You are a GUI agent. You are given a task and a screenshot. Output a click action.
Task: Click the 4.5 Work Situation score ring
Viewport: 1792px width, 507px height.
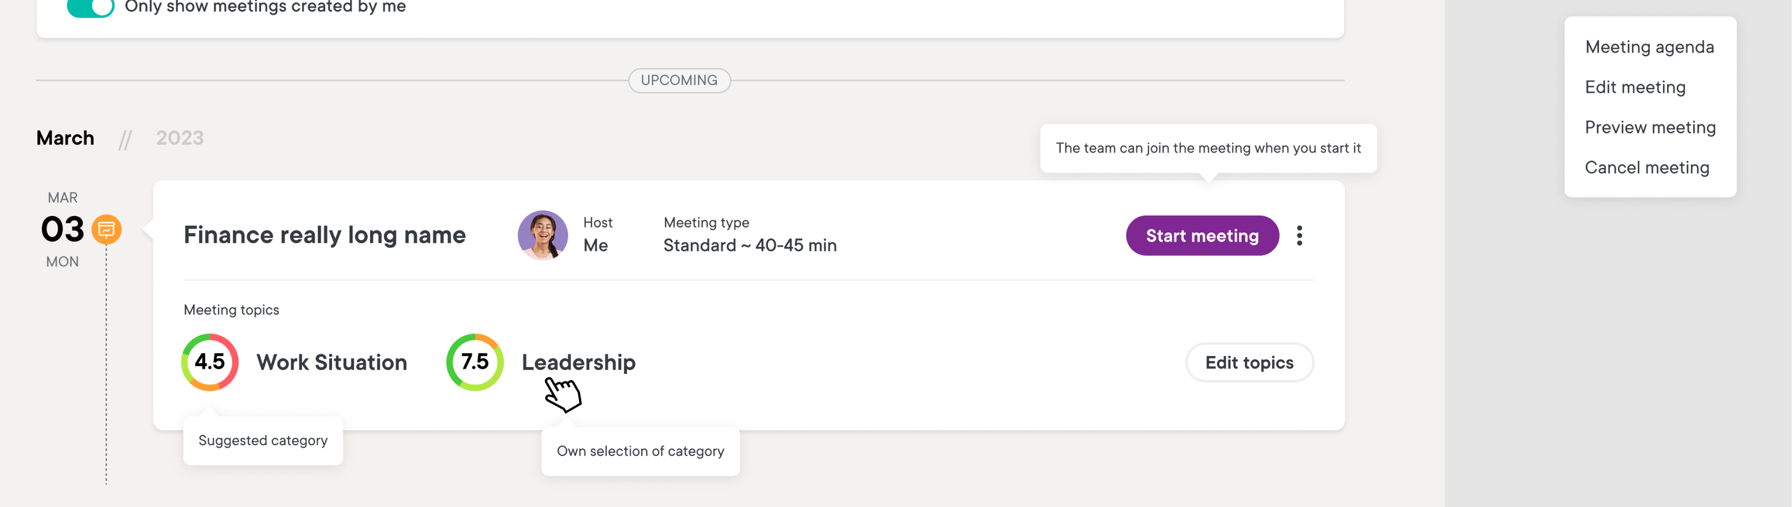click(x=209, y=362)
